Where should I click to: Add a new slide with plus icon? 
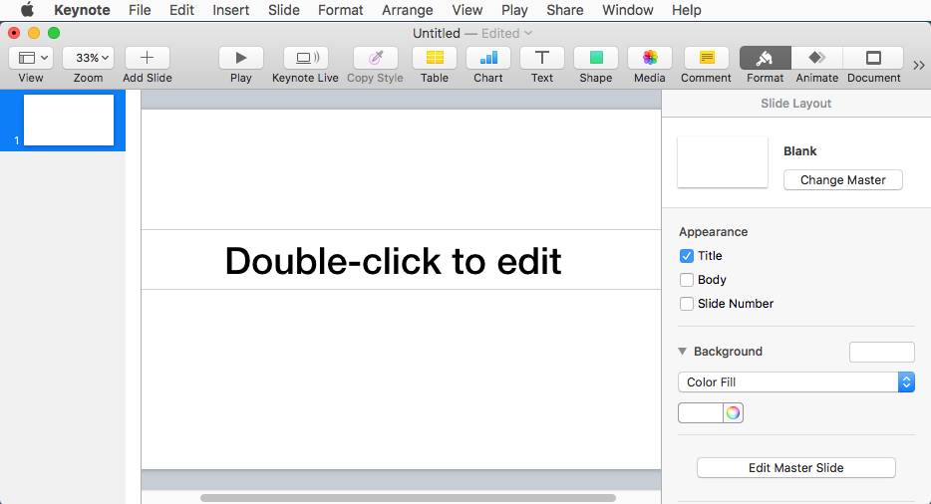(x=147, y=58)
